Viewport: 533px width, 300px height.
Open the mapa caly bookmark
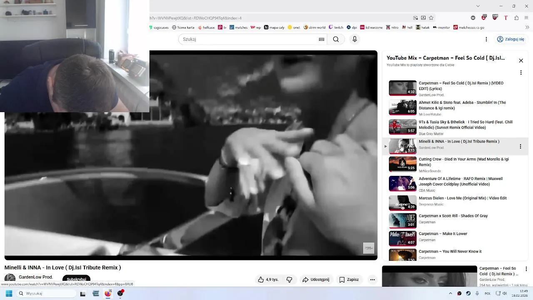tap(274, 27)
